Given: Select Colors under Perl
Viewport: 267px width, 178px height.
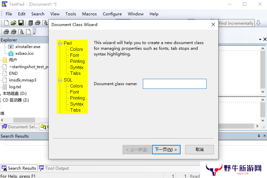Looking at the screenshot, I should [x=76, y=49].
